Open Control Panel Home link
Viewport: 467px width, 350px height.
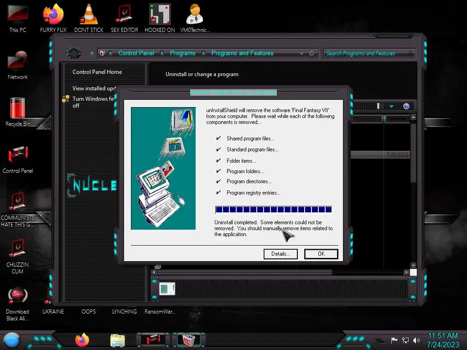[97, 72]
